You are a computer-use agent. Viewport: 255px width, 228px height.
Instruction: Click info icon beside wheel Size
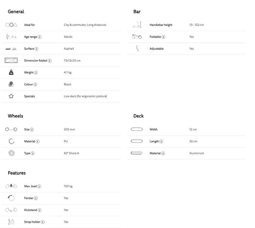click(x=32, y=129)
